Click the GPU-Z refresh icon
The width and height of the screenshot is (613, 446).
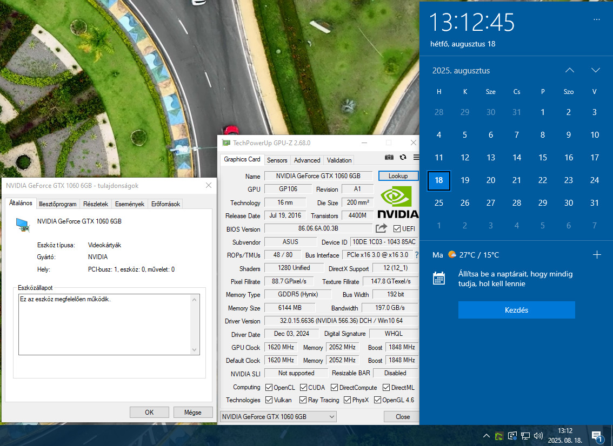(403, 157)
